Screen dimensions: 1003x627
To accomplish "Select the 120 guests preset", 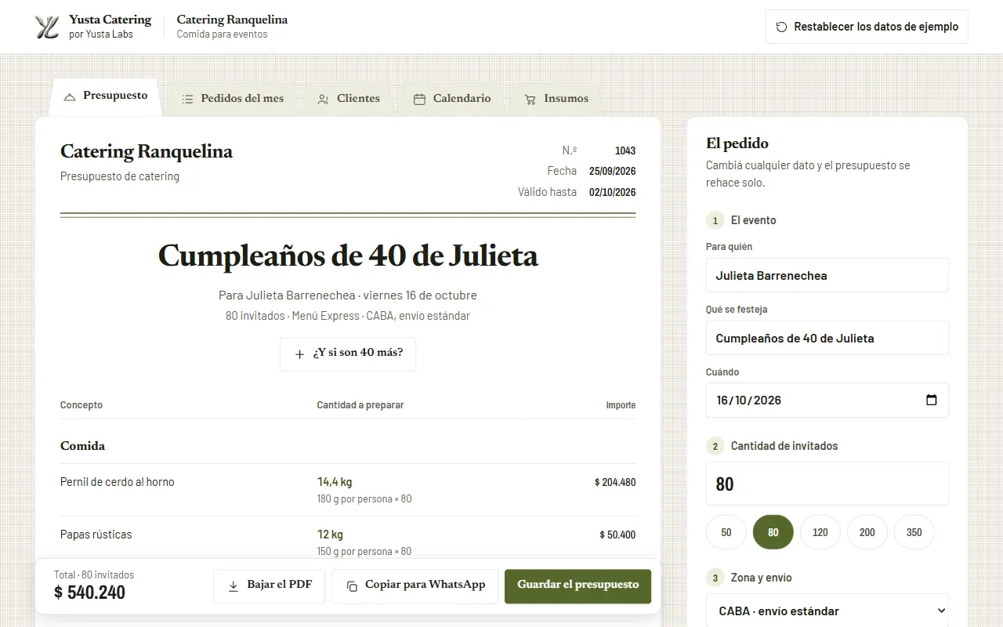I will [x=820, y=532].
